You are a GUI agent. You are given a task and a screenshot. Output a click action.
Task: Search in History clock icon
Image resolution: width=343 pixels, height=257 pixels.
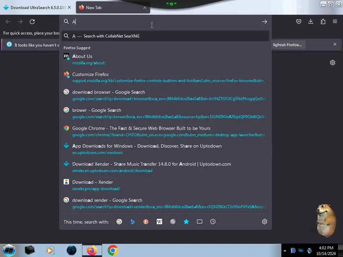tap(213, 222)
